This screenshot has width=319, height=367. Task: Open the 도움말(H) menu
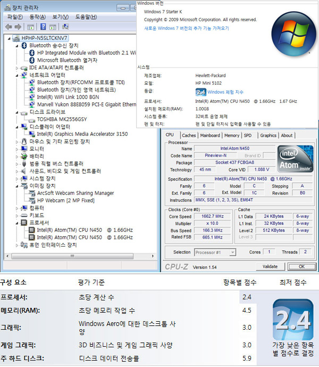click(x=86, y=17)
